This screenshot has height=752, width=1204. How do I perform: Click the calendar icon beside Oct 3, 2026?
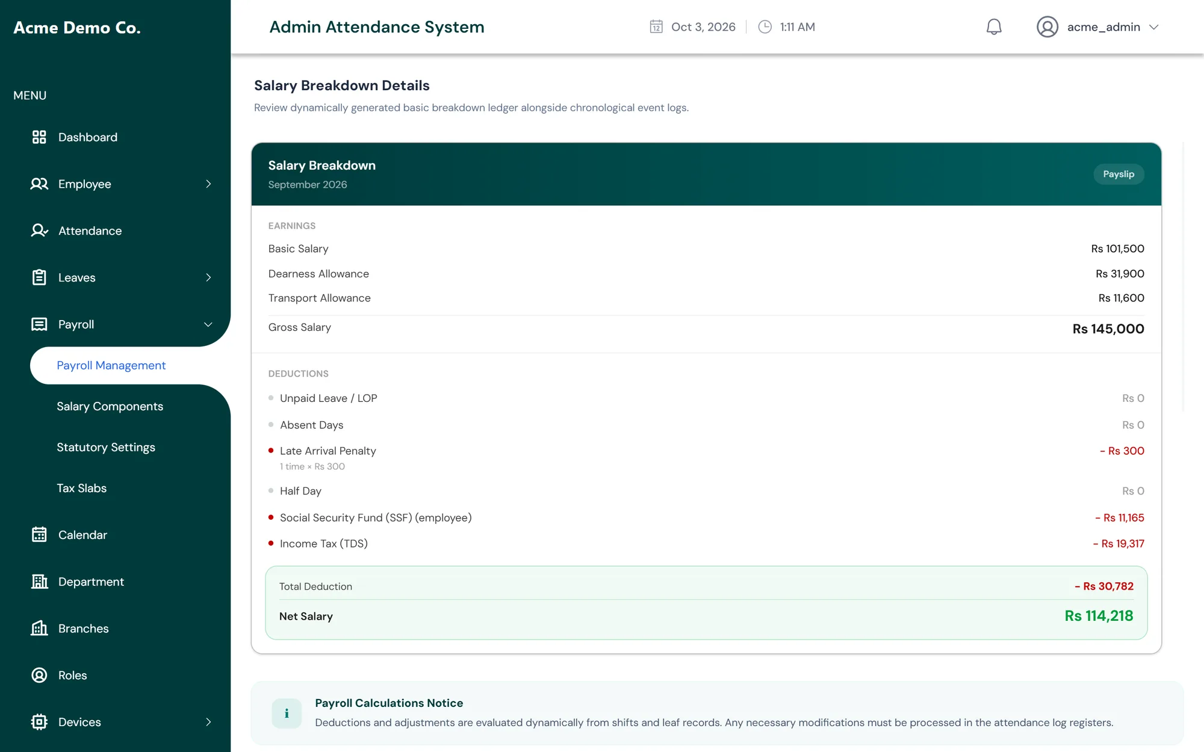click(656, 27)
